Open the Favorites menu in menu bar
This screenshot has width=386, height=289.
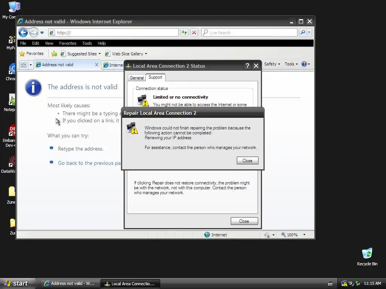pos(68,43)
